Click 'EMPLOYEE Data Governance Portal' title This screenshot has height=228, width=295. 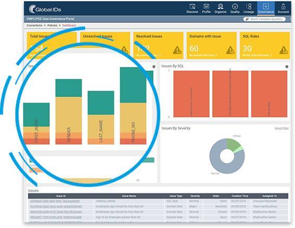click(50, 19)
